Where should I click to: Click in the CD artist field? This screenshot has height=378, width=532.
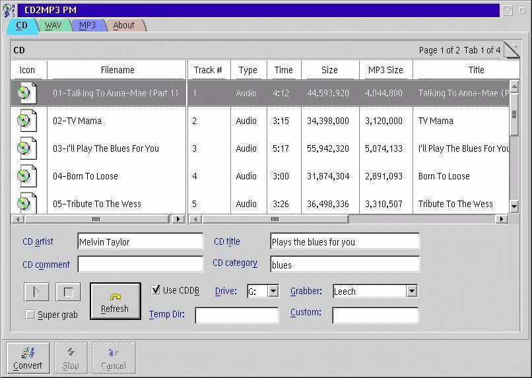tap(141, 241)
